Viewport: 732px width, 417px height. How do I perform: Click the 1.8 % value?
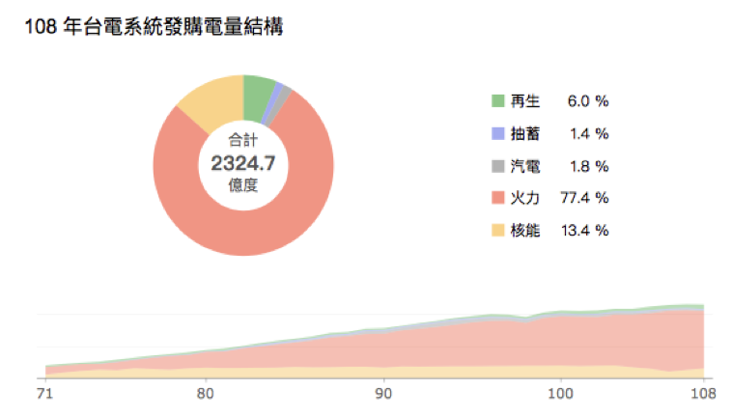[589, 166]
